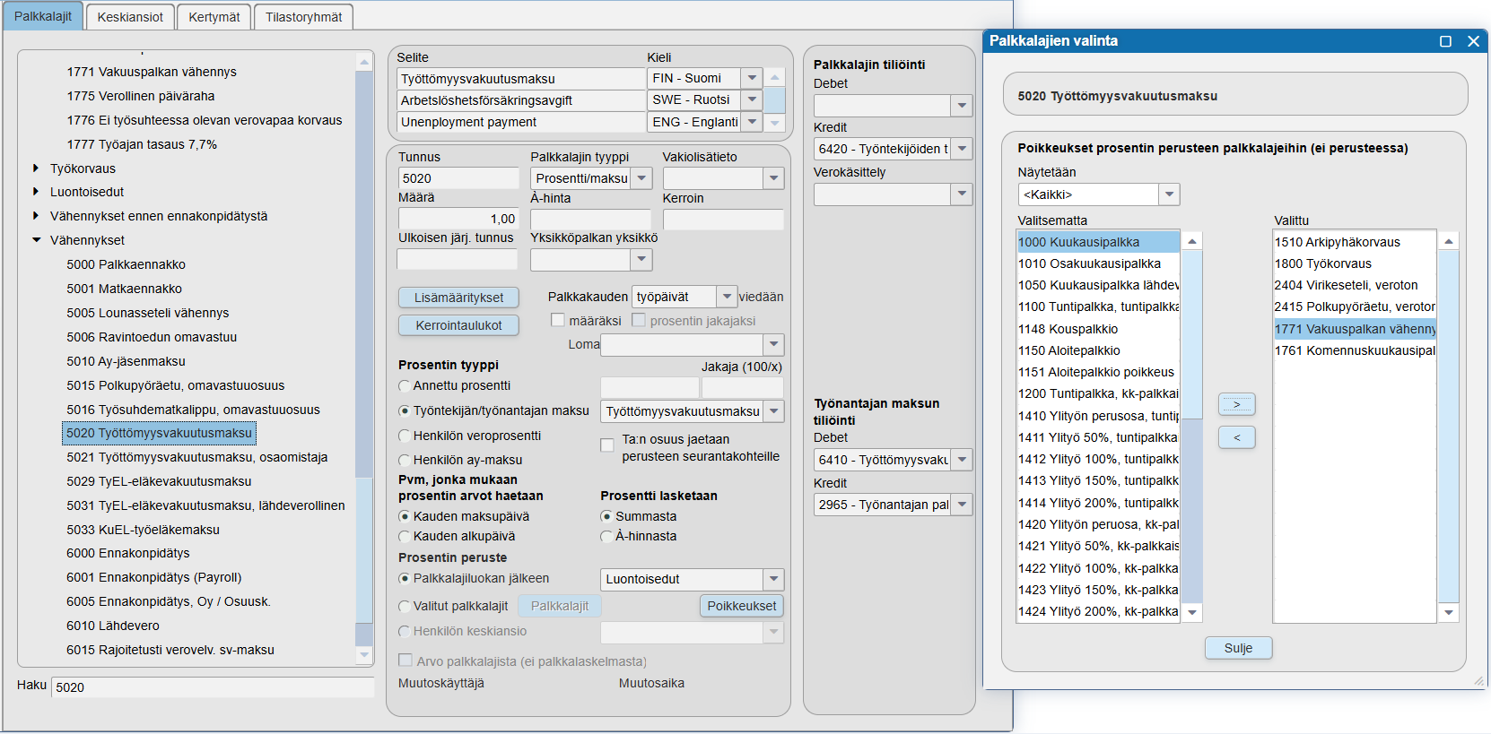Viewport: 1491px width, 734px height.
Task: Click the Haku search field
Action: (213, 687)
